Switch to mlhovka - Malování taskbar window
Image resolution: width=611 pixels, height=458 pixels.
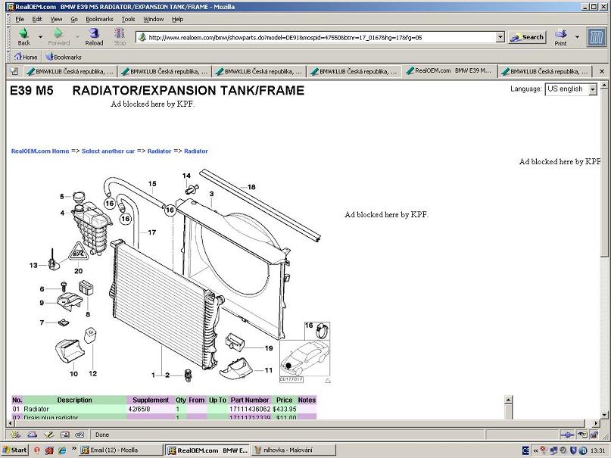tap(293, 450)
